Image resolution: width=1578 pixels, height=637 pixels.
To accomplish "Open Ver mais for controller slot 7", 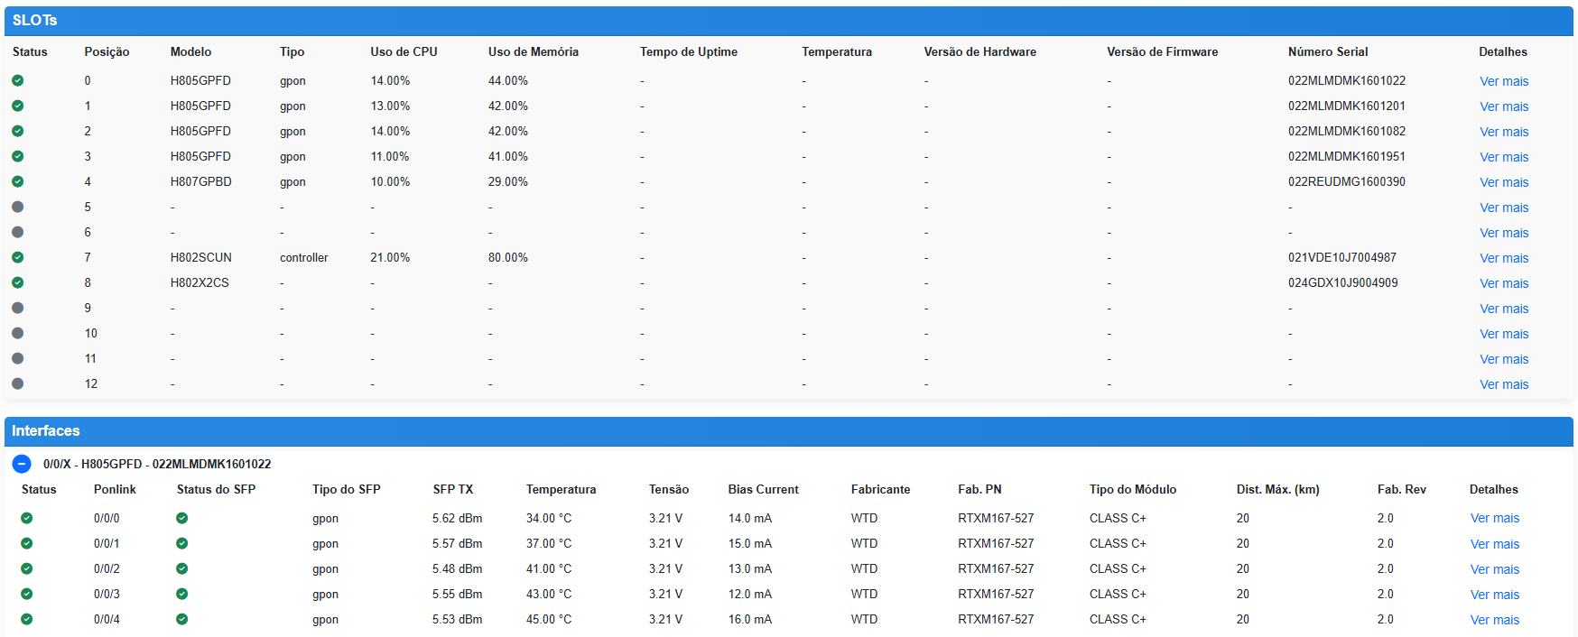I will (1504, 258).
